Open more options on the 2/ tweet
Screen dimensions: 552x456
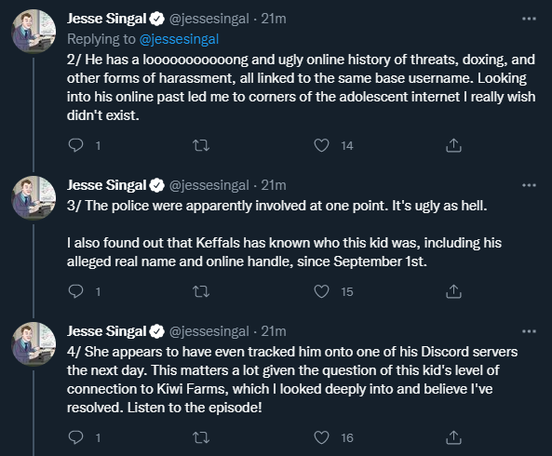coord(529,19)
